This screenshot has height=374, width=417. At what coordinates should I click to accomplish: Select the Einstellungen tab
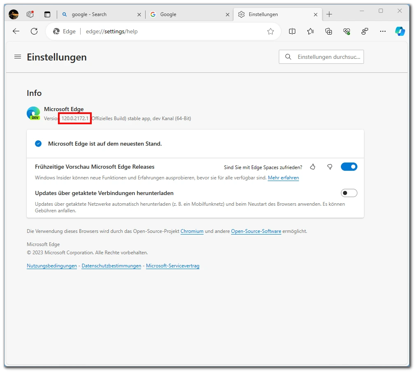pos(278,14)
